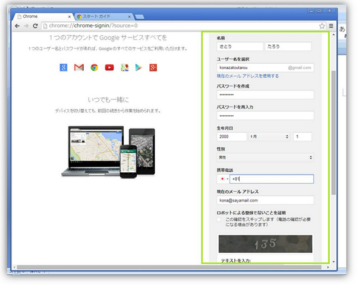Click the vertical scrollbar thumb

click(x=333, y=133)
